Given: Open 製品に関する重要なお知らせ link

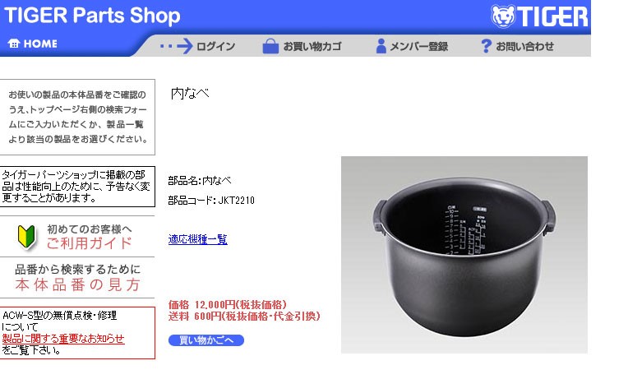Looking at the screenshot, I should tap(63, 339).
